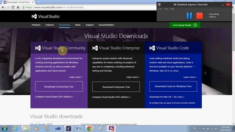Click the Visual Studio Enterprise heading
This screenshot has height=132, width=235.
coord(119,48)
